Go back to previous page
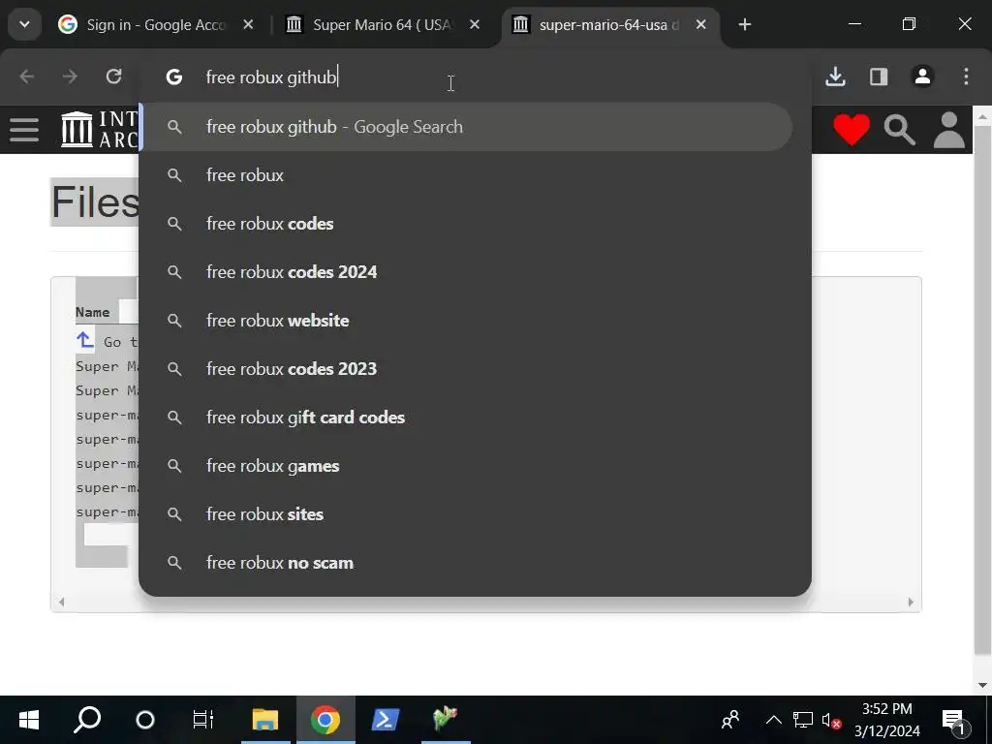Viewport: 992px width, 744px height. coord(26,77)
